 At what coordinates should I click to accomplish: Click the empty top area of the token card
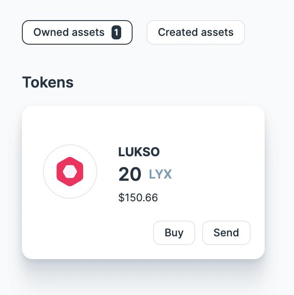(143, 120)
